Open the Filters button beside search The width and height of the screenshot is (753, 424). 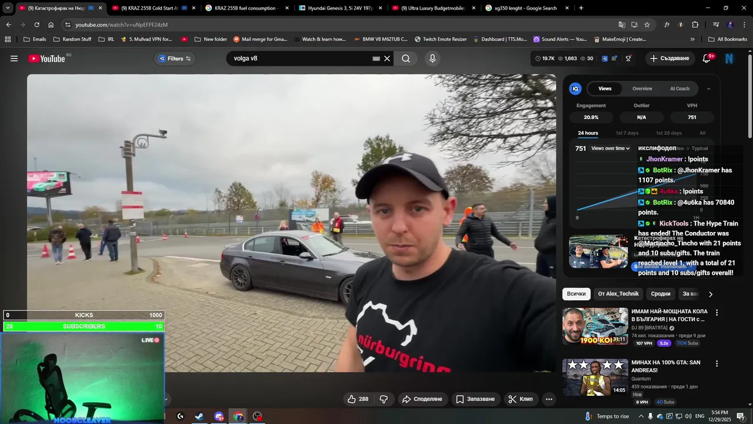pos(175,58)
